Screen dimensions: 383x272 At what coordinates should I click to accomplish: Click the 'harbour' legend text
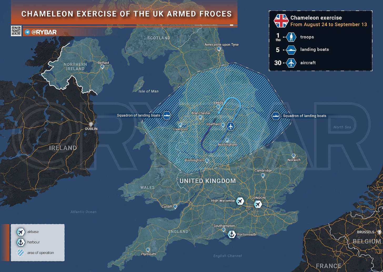33,242
